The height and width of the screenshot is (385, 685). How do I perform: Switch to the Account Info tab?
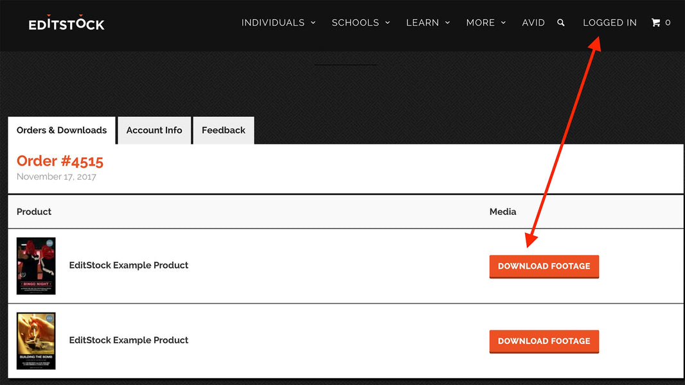tap(154, 130)
